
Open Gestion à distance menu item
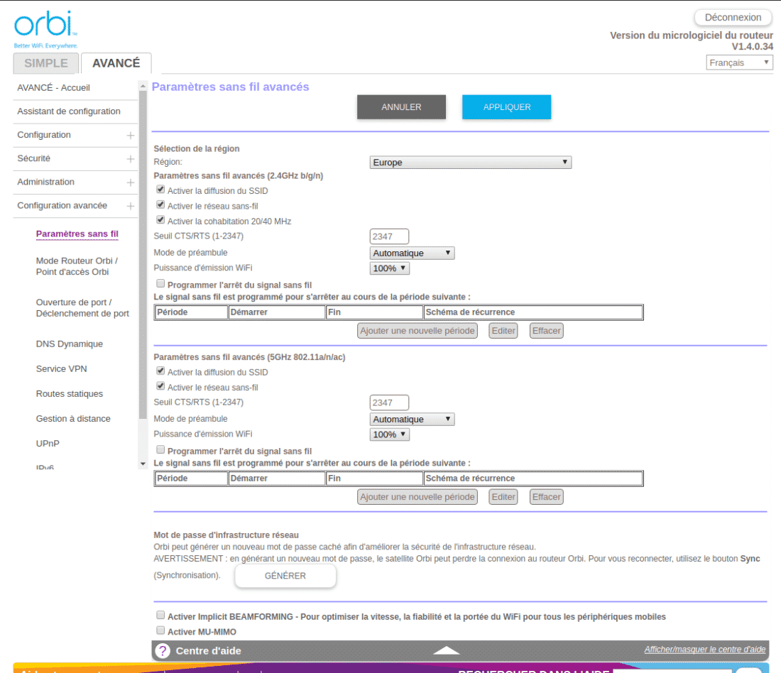(73, 418)
